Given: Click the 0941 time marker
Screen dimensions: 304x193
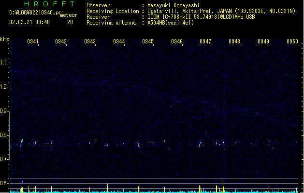Looking at the screenshot, I should 33,41.
